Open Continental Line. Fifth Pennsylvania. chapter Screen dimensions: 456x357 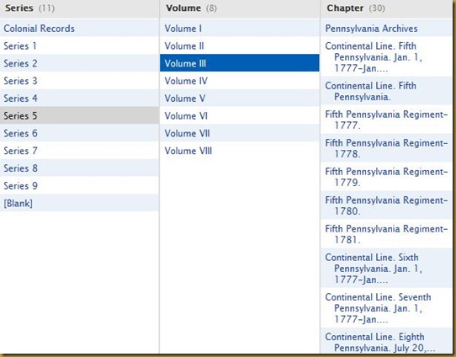[386, 91]
